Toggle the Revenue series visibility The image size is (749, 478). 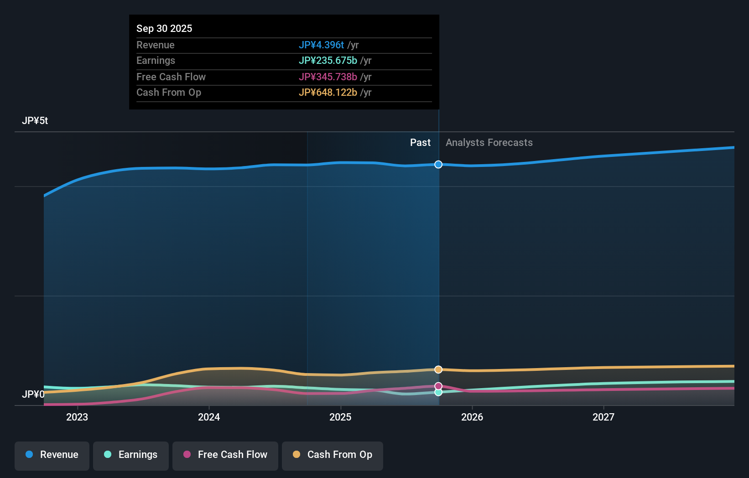(52, 455)
